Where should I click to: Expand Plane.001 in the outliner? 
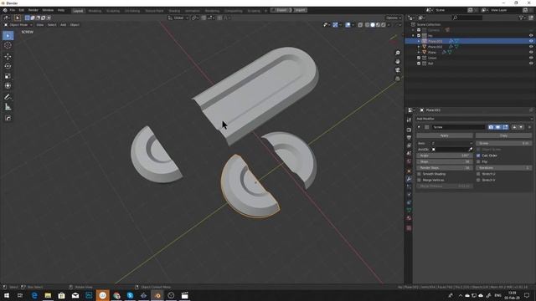coord(419,41)
